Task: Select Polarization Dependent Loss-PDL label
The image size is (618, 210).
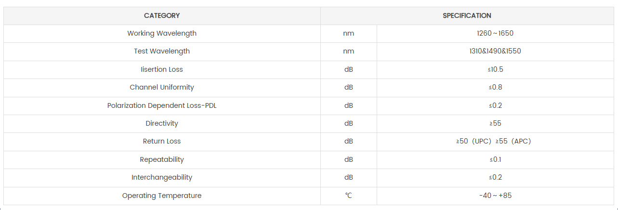Action: pos(162,105)
